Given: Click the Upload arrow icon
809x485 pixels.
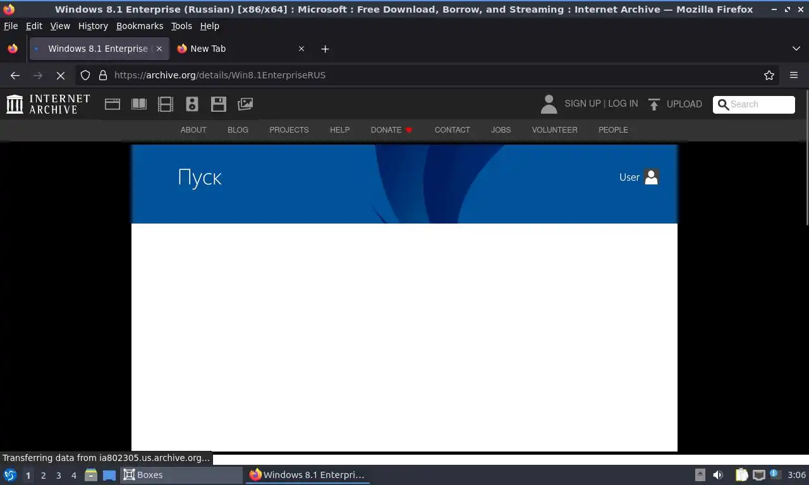Looking at the screenshot, I should point(654,104).
